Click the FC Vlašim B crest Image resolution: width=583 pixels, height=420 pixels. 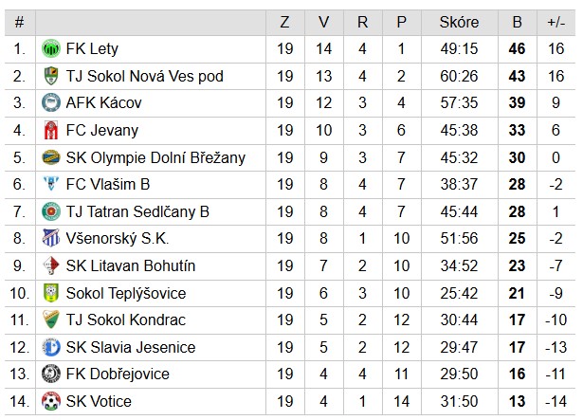[x=51, y=185]
